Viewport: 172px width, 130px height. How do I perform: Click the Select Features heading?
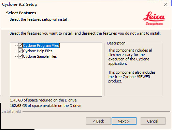click(21, 13)
